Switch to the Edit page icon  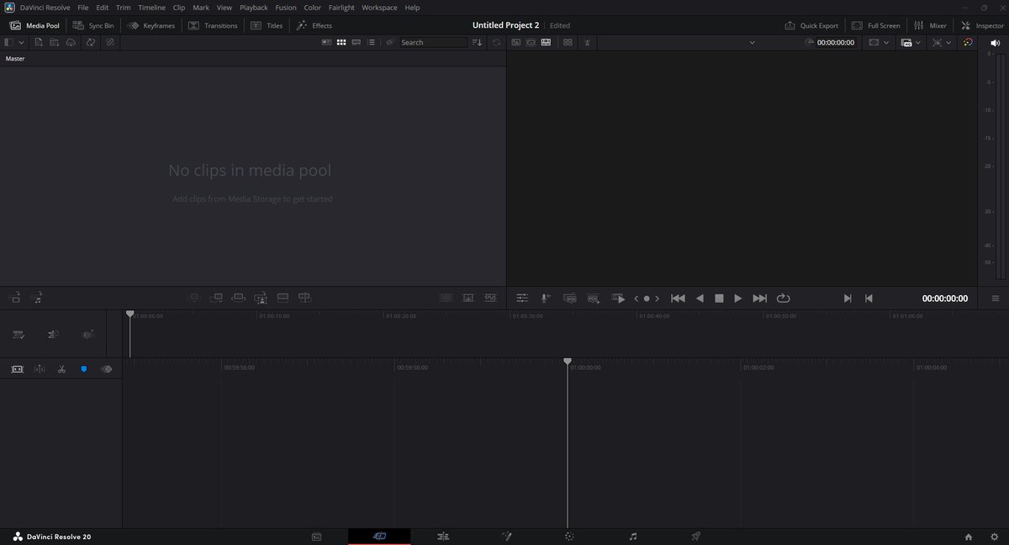[444, 536]
